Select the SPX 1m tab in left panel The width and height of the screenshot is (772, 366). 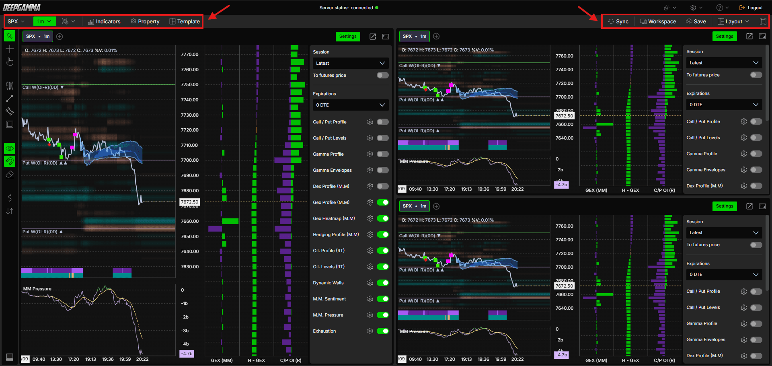[x=37, y=37]
